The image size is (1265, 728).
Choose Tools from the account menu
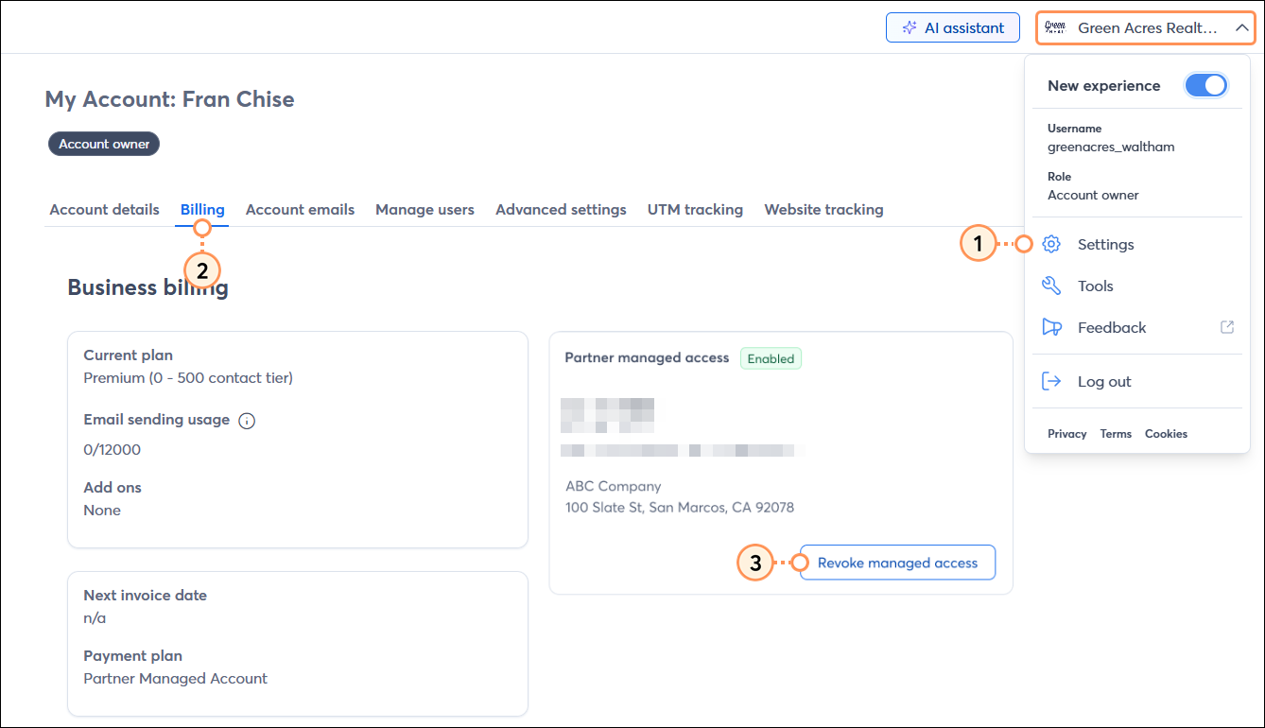coord(1096,286)
